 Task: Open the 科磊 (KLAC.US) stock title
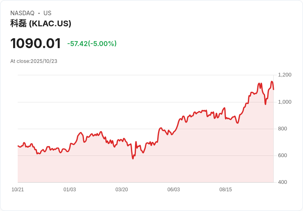point(41,23)
